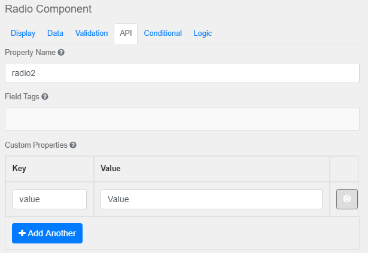Image resolution: width=368 pixels, height=253 pixels.
Task: Click the custom property Value input
Action: [x=211, y=199]
